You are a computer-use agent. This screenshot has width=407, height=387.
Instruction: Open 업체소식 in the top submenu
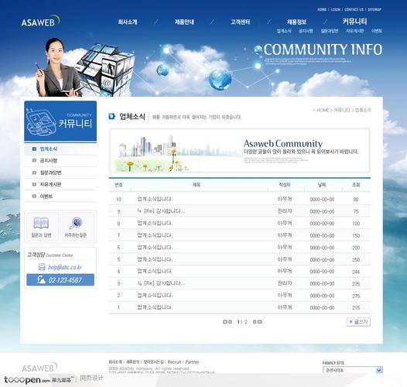284,31
